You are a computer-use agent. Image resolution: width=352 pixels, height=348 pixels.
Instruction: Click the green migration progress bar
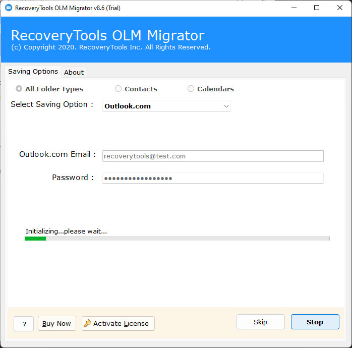click(177, 239)
